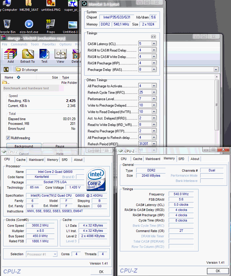Click the Core Speed 3600.2 MHz value
Screen dimensions: 231x276
40,225
